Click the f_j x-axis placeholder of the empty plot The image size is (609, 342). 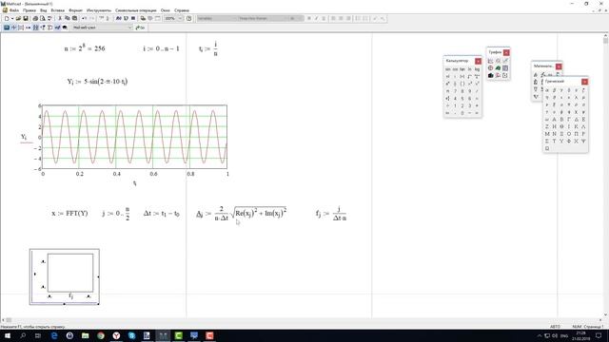click(70, 296)
